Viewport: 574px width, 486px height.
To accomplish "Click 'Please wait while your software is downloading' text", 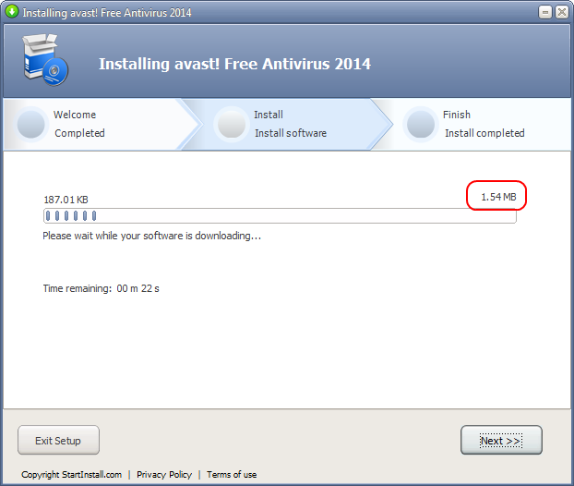I will pyautogui.click(x=152, y=236).
